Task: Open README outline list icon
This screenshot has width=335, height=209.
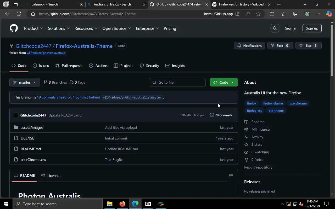Action: coord(231,176)
